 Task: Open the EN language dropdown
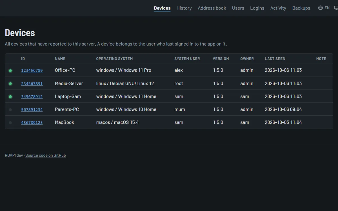tap(324, 8)
